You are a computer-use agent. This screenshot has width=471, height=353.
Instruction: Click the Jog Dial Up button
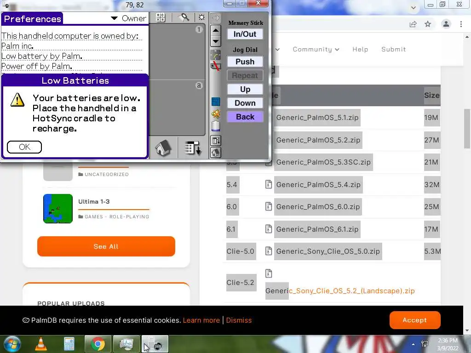[245, 89]
